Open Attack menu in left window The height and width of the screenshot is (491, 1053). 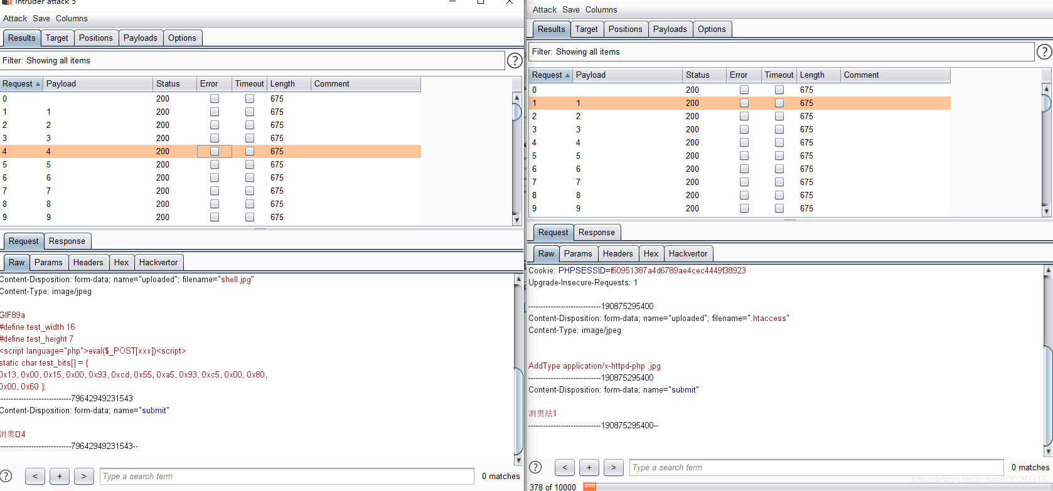pyautogui.click(x=15, y=18)
